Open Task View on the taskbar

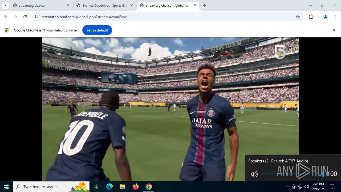tap(96, 187)
